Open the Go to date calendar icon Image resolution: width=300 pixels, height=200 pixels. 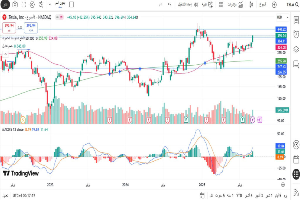click(202, 195)
